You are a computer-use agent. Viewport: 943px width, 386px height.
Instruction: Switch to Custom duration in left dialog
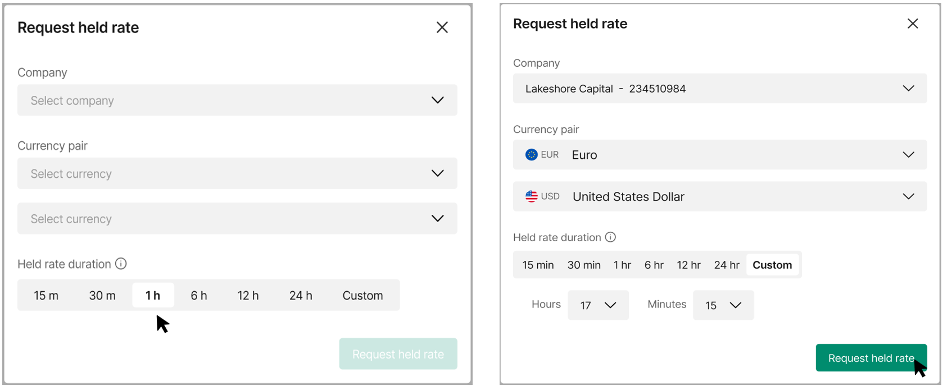362,296
